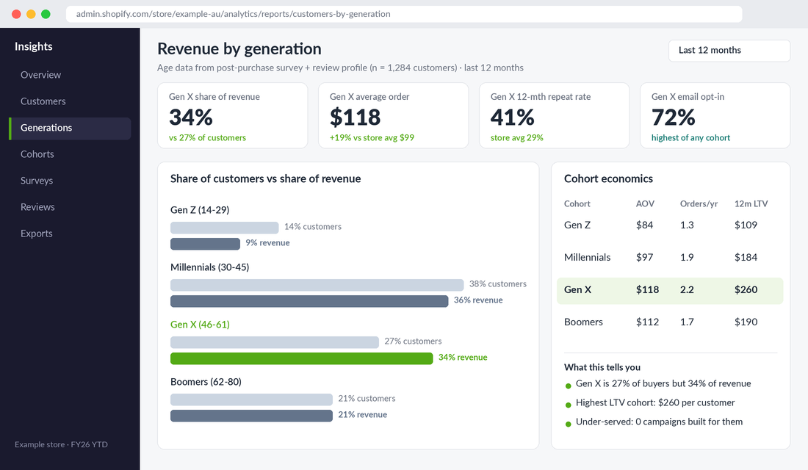Select the Gen Z row in Cohort economics
The height and width of the screenshot is (470, 808).
pos(670,225)
